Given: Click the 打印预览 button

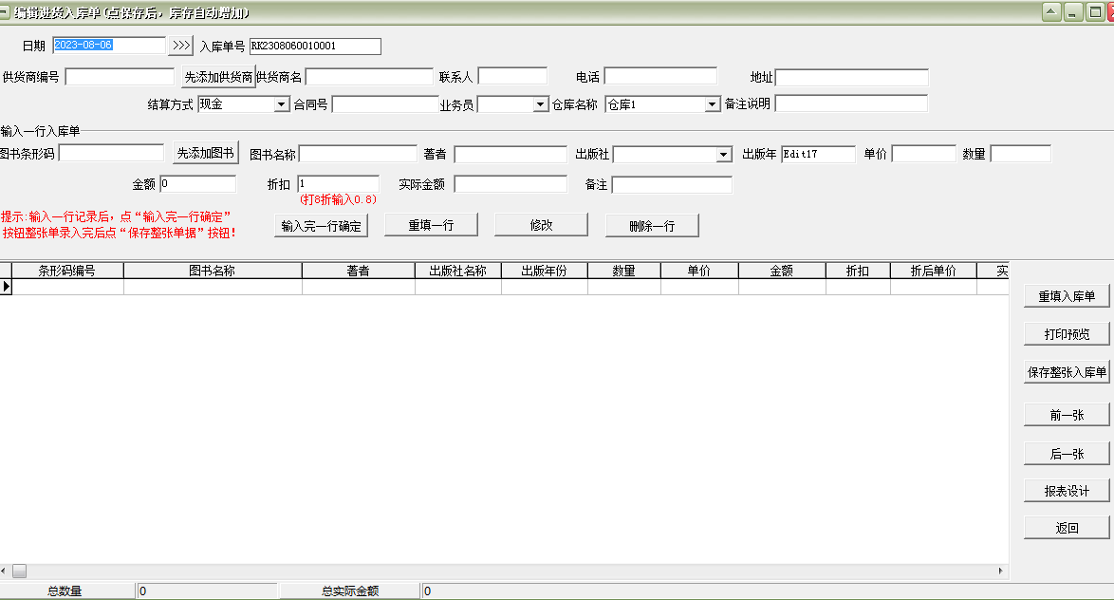Looking at the screenshot, I should click(x=1067, y=334).
